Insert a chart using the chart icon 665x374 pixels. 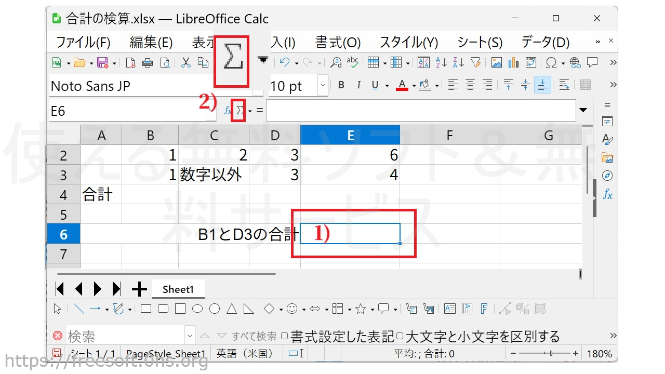[513, 63]
